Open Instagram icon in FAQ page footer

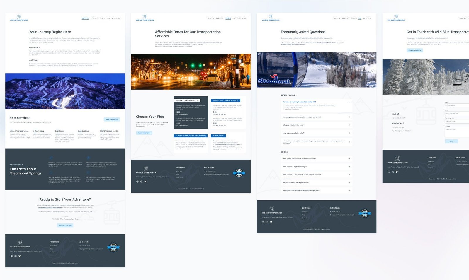(x=267, y=222)
